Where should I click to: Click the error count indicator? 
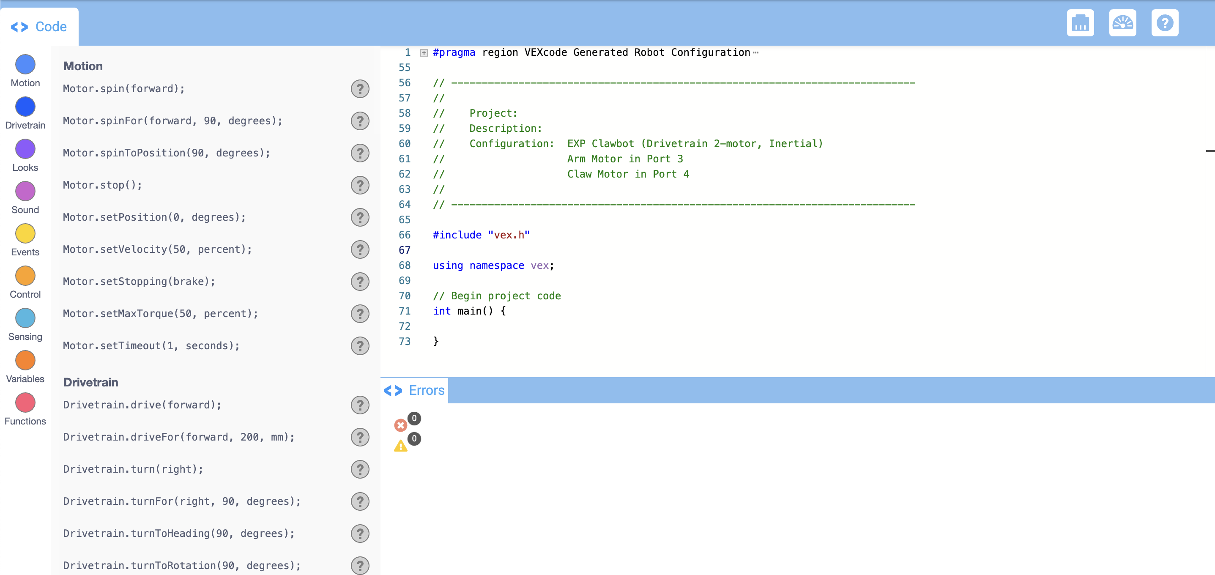[400, 425]
